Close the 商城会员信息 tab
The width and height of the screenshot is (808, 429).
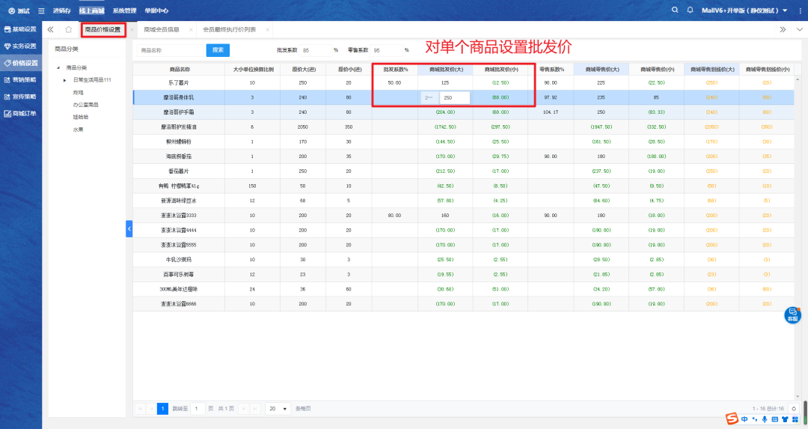point(191,30)
